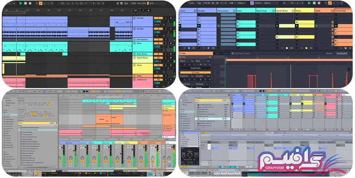Switch to the Notes tab
This screenshot has height=178, width=355.
(329, 53)
